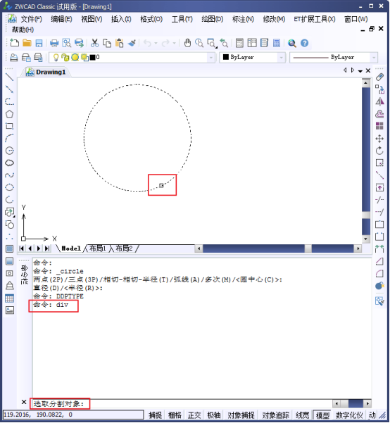Select the Polygon tool

tap(9, 114)
